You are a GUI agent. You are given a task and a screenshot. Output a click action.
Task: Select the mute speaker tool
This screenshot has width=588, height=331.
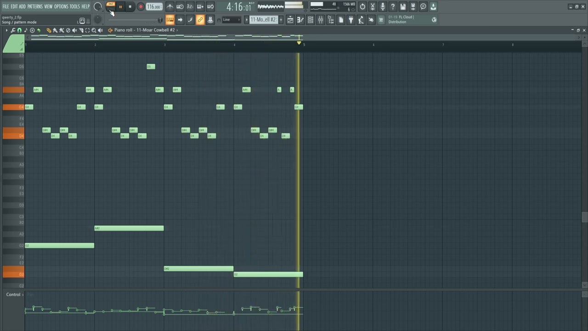point(74,30)
